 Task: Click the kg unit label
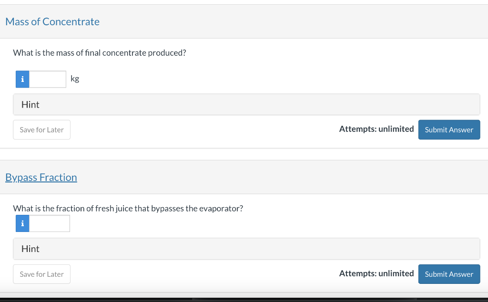[75, 79]
